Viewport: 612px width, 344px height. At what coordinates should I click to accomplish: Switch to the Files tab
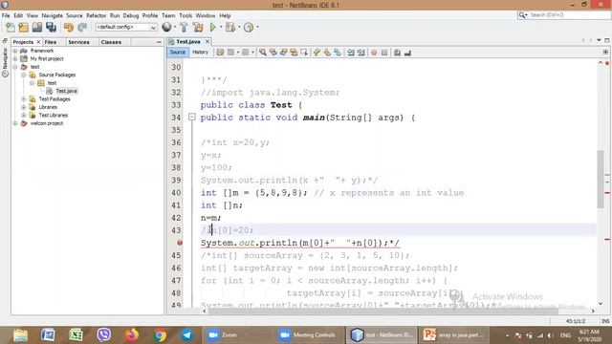(51, 42)
